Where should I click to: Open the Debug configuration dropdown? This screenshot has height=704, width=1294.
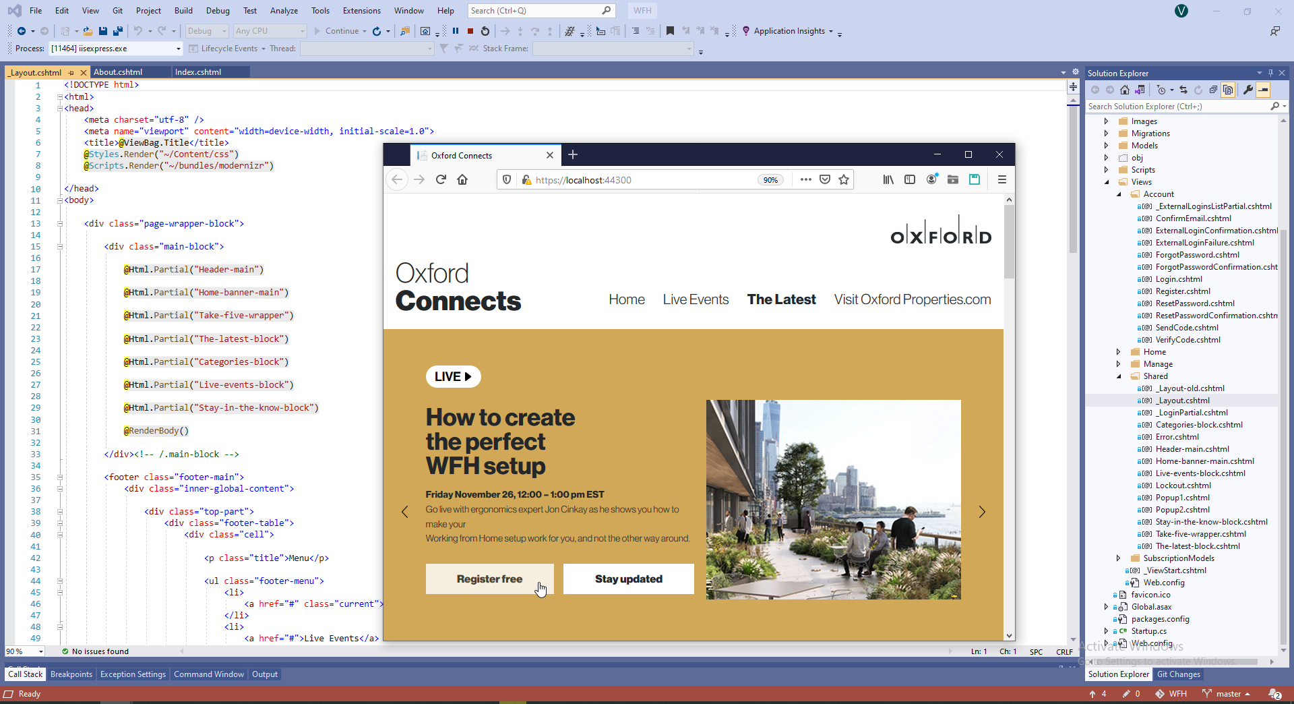[206, 31]
